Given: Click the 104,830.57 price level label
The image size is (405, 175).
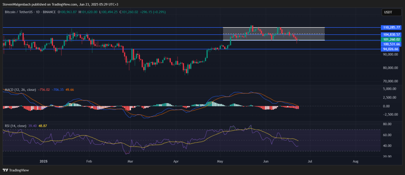Looking at the screenshot, I should [392, 35].
